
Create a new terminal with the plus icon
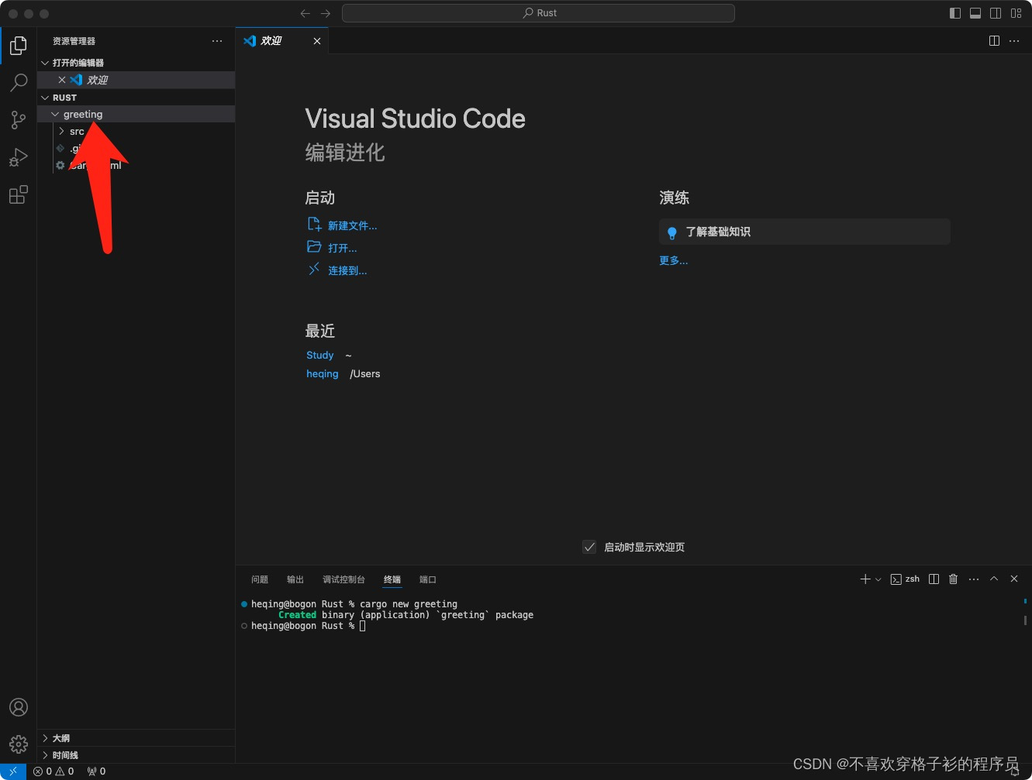click(x=865, y=579)
